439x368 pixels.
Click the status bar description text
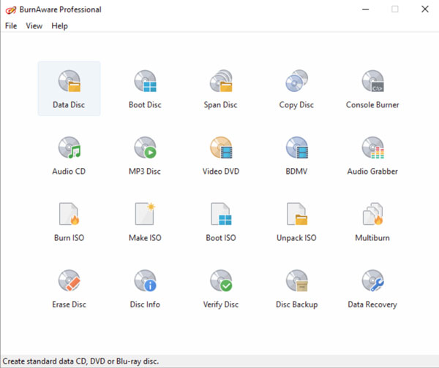click(80, 361)
